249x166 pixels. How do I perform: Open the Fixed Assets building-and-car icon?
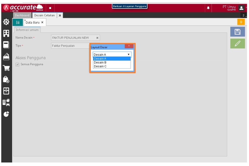6,102
